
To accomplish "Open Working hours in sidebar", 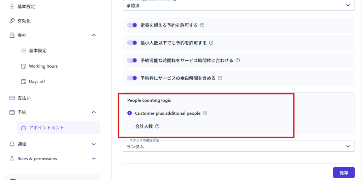I will tap(43, 66).
